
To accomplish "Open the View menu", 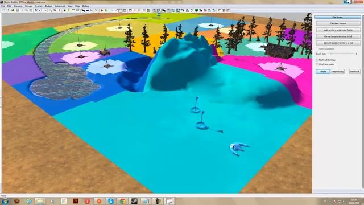I will coord(70,6).
